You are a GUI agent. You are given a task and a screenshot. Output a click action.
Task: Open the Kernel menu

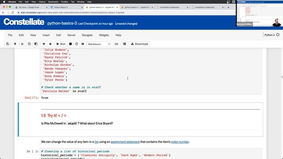pos(71,35)
